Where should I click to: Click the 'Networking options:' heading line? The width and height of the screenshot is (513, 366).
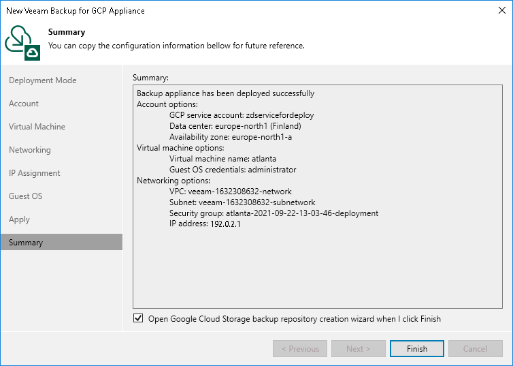tap(173, 181)
